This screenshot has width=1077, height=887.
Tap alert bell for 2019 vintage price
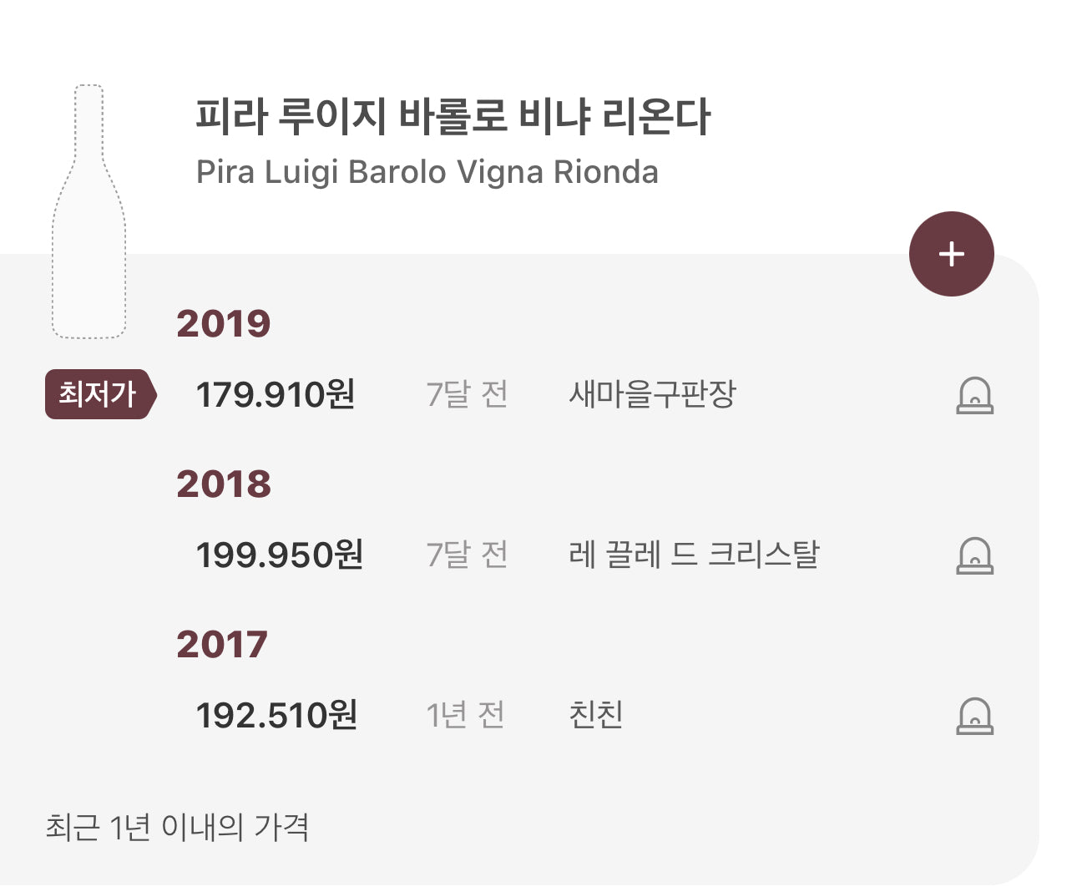pos(974,395)
